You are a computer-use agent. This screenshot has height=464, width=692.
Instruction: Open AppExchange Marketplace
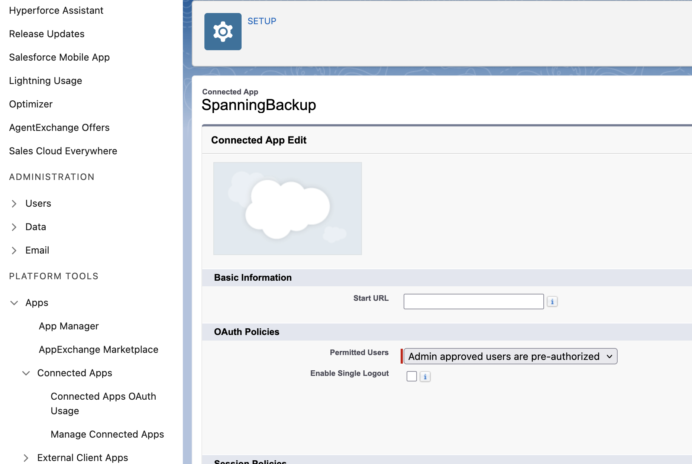pyautogui.click(x=98, y=349)
